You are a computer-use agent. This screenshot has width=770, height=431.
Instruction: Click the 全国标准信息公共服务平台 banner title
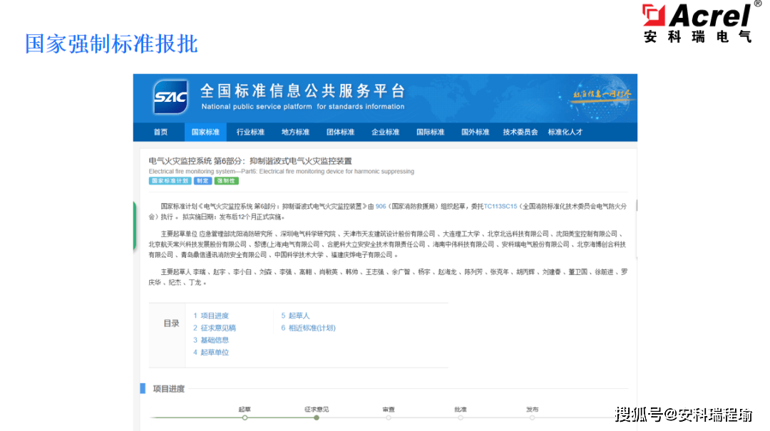tap(303, 90)
